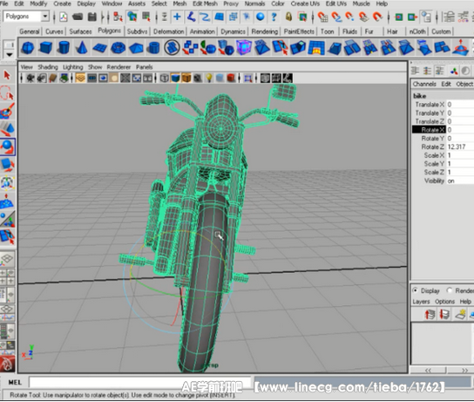Click the question mark help icon

[x=274, y=17]
